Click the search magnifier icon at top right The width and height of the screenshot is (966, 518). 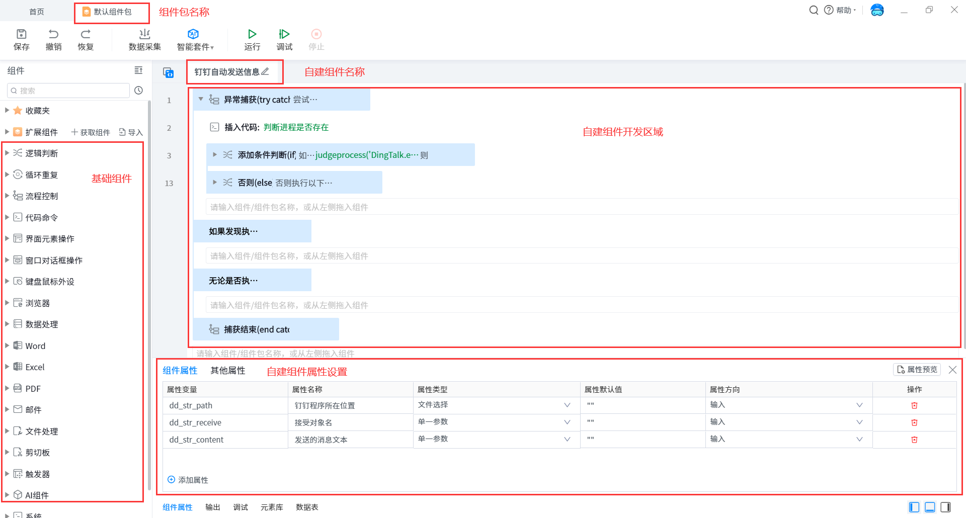813,10
